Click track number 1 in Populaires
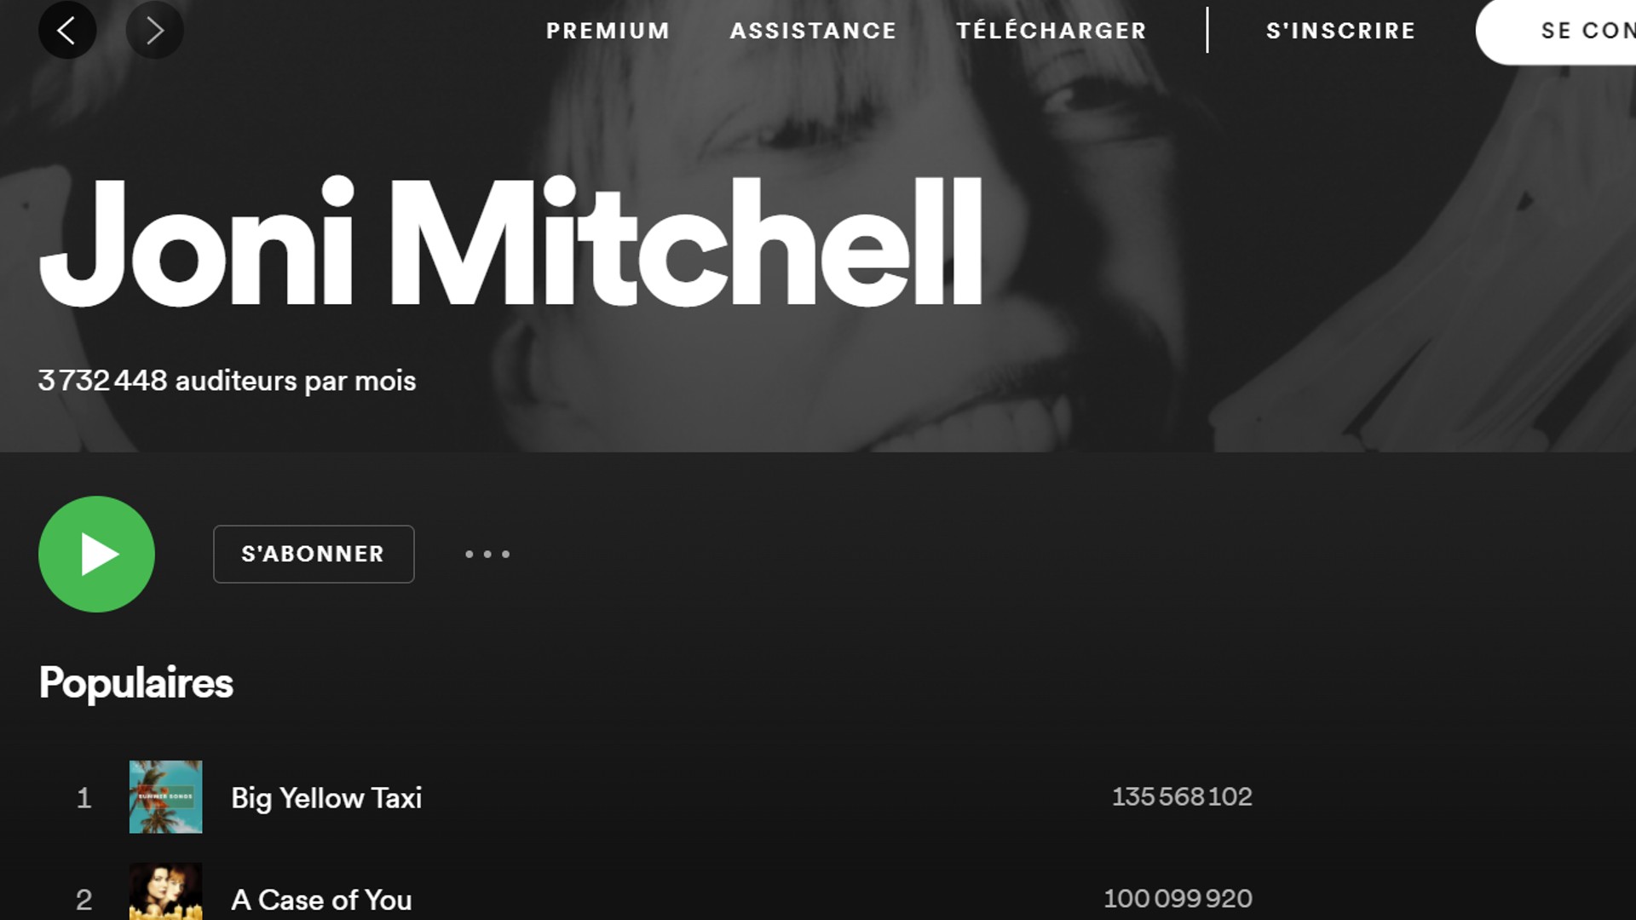 click(84, 798)
